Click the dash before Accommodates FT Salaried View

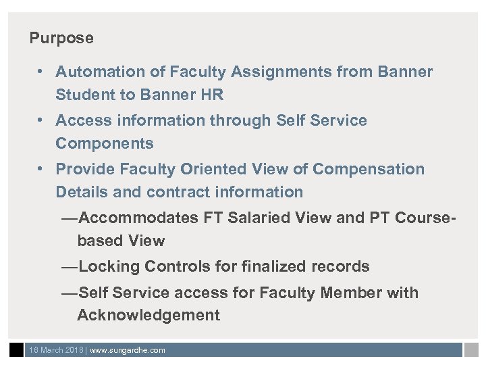tap(69, 218)
